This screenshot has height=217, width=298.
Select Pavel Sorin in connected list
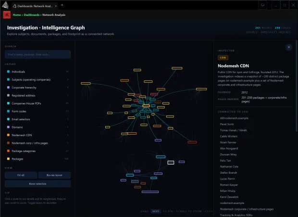[227, 124]
